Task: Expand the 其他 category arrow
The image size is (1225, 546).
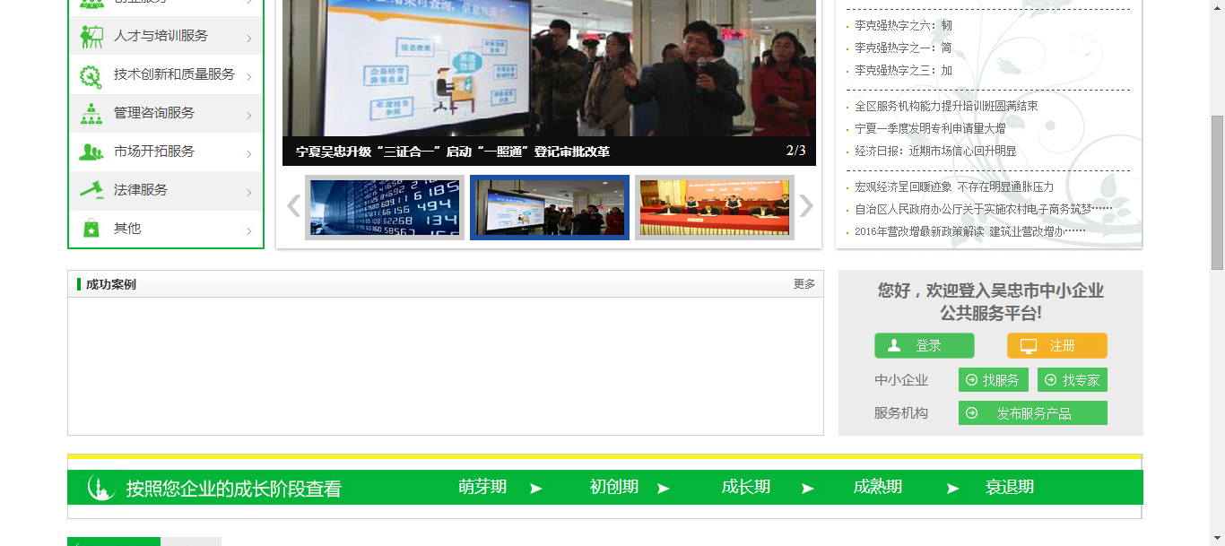Action: tap(248, 231)
